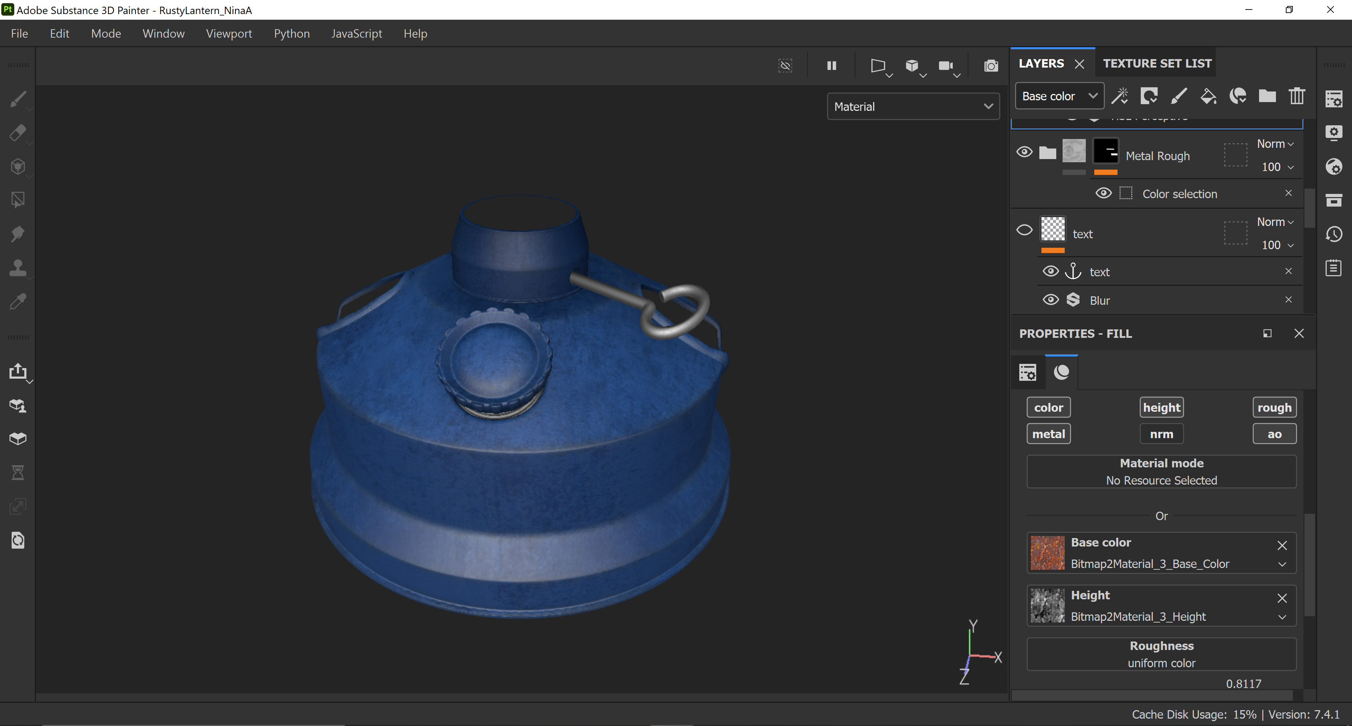Screen dimensions: 1352x726
Task: Toggle the rough channel button
Action: 1274,407
